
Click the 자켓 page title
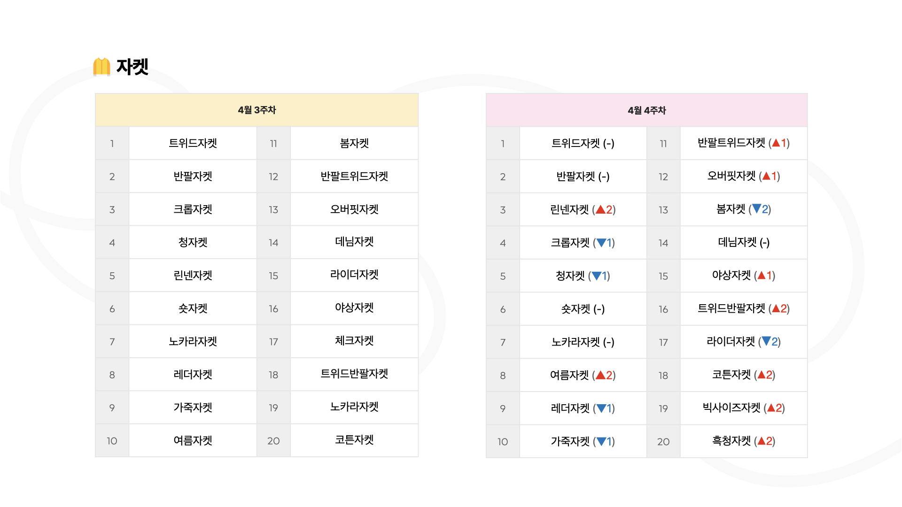(132, 67)
